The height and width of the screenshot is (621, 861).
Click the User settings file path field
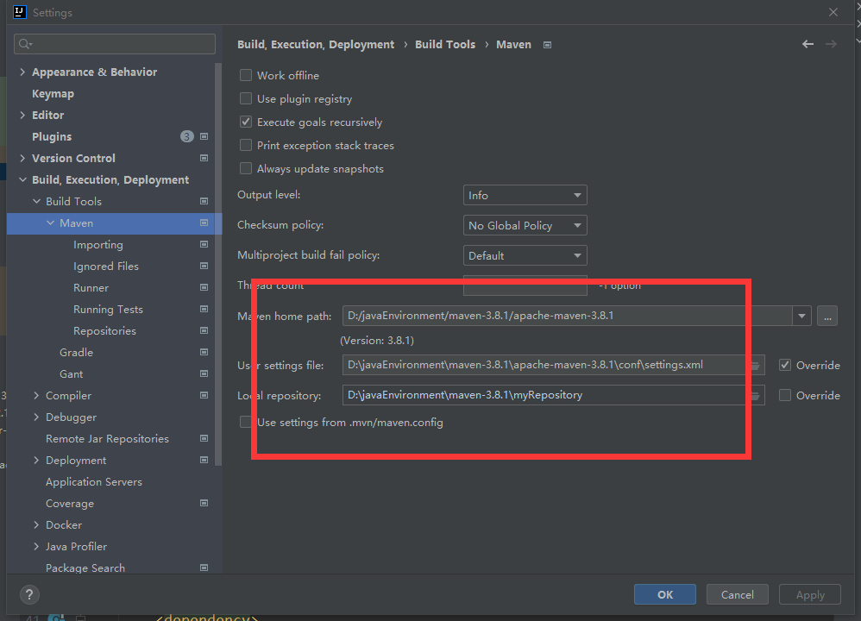[553, 365]
